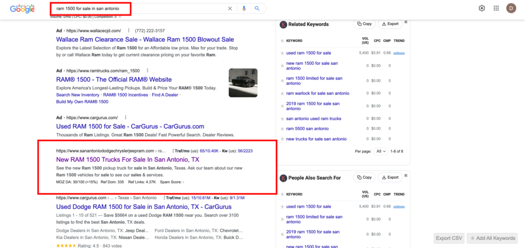
Task: Open three-dot menu beside the sanantoniododgechryslerjeepram result
Action: click(x=173, y=151)
